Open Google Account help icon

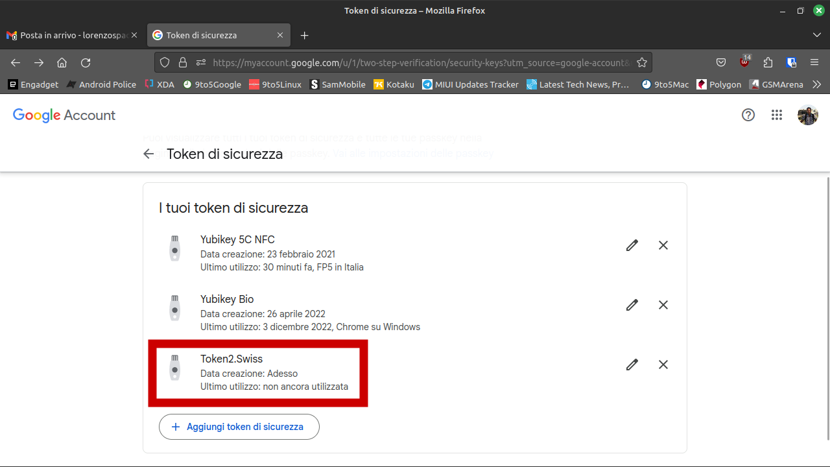pos(748,115)
